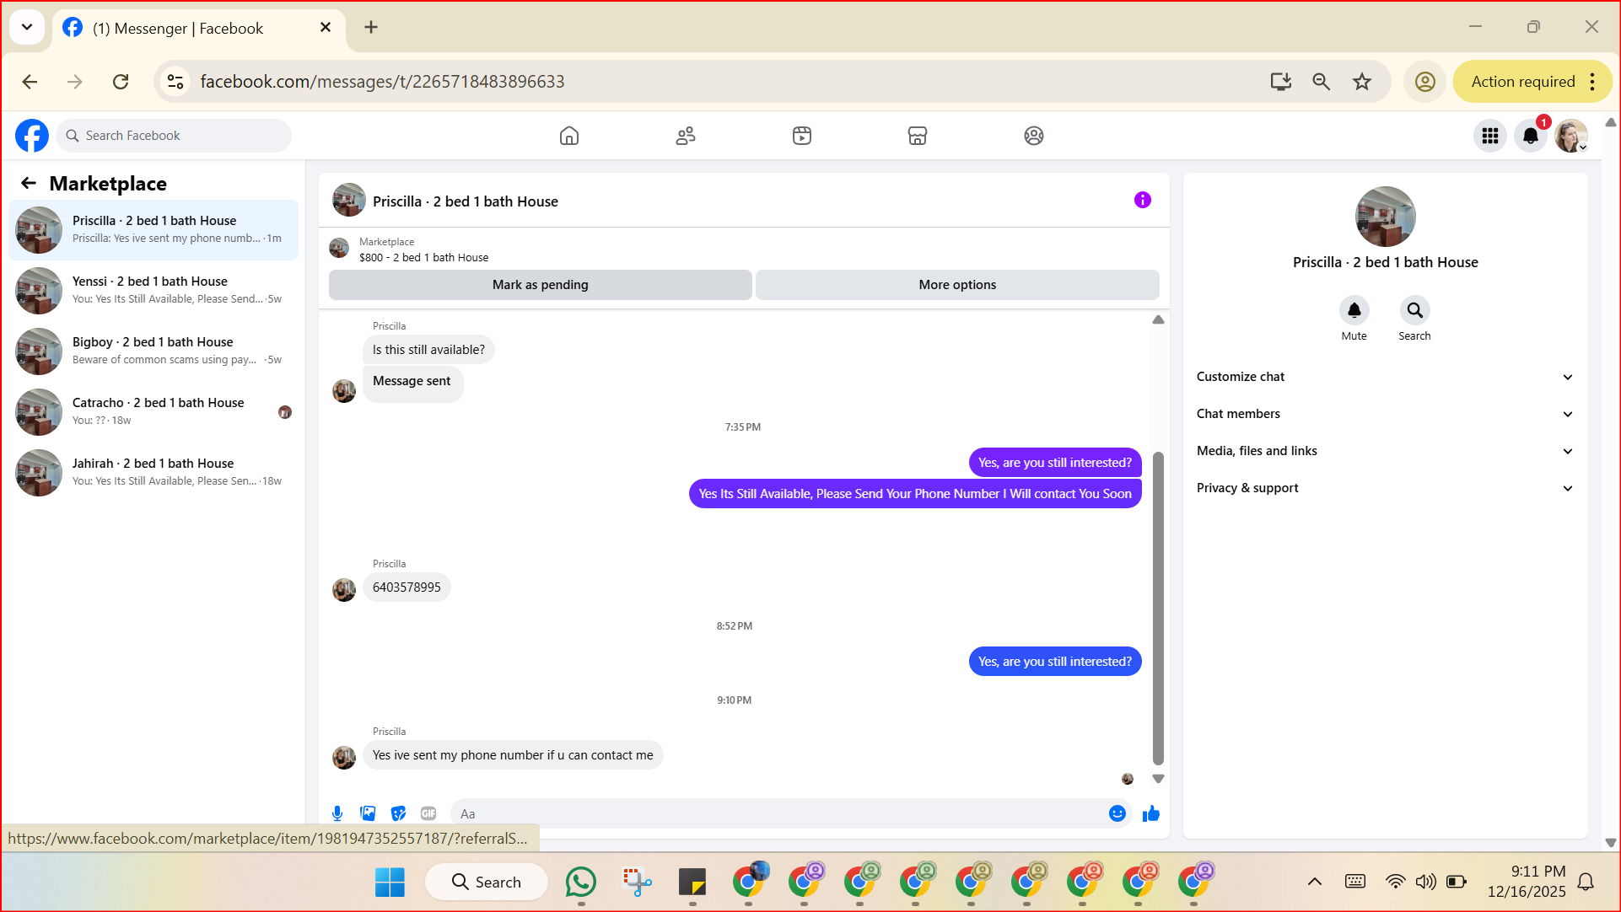Click Priscilla's large listing photo in right panel

click(x=1385, y=217)
